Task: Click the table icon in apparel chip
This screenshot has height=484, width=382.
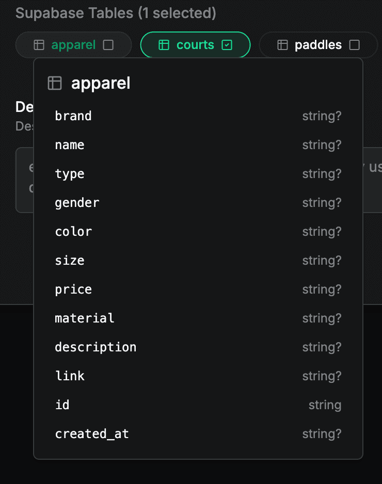Action: [x=39, y=45]
